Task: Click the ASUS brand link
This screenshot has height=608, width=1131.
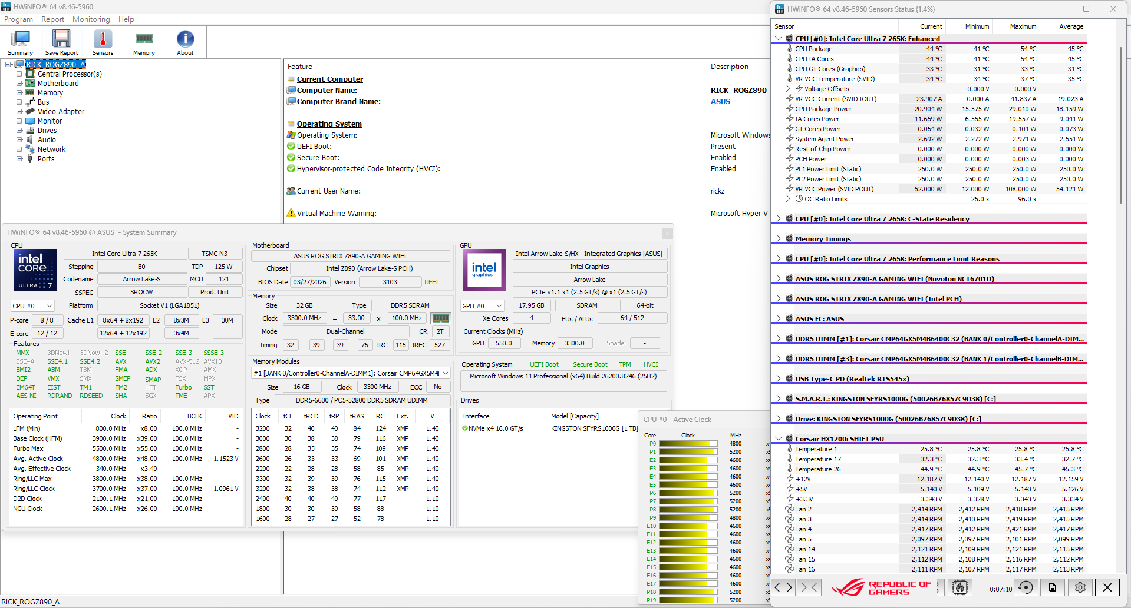Action: click(720, 102)
